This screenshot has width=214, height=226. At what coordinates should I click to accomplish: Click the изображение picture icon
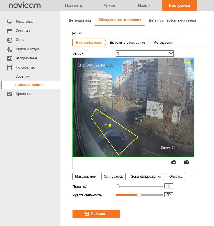pos(10,58)
